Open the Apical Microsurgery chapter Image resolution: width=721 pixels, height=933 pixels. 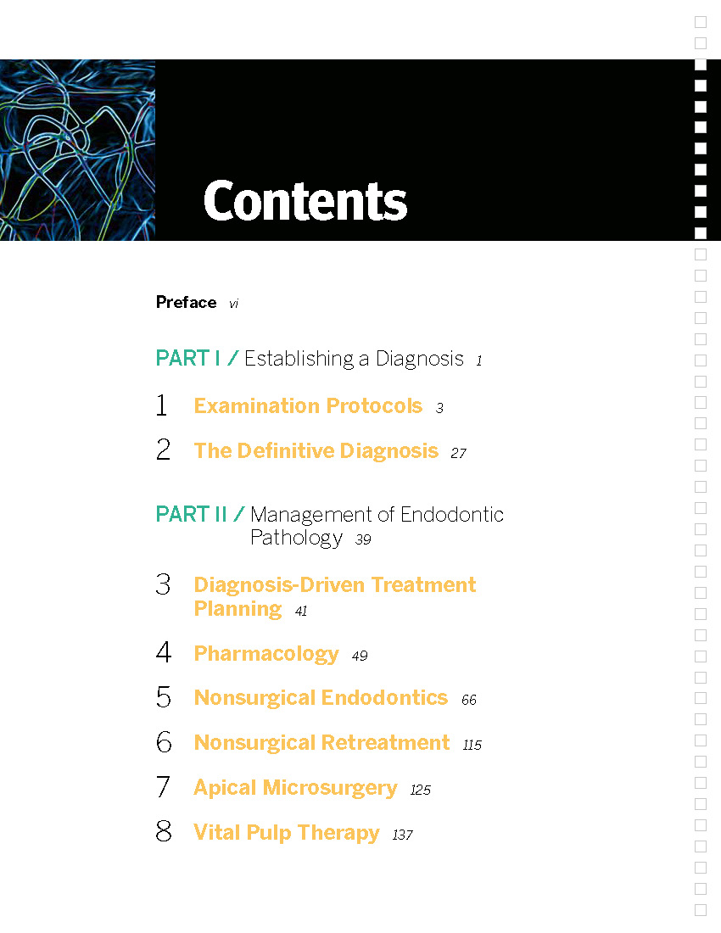pyautogui.click(x=296, y=788)
